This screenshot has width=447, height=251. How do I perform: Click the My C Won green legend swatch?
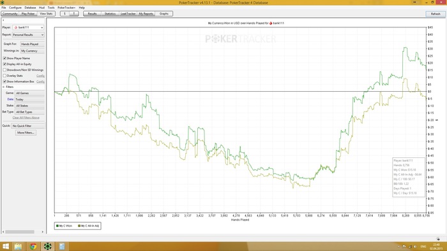(x=57, y=226)
